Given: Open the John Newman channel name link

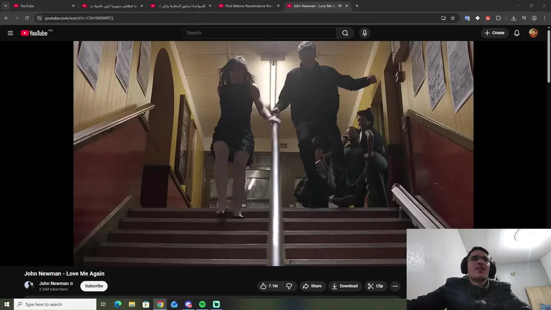Looking at the screenshot, I should pyautogui.click(x=54, y=283).
